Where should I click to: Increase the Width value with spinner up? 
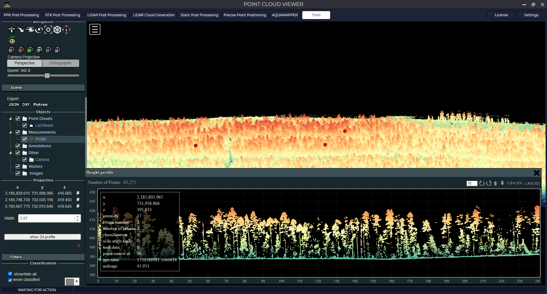click(x=78, y=217)
